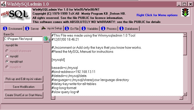
Task: Click the scrollbar up arrow in editor
Action: click(x=185, y=35)
